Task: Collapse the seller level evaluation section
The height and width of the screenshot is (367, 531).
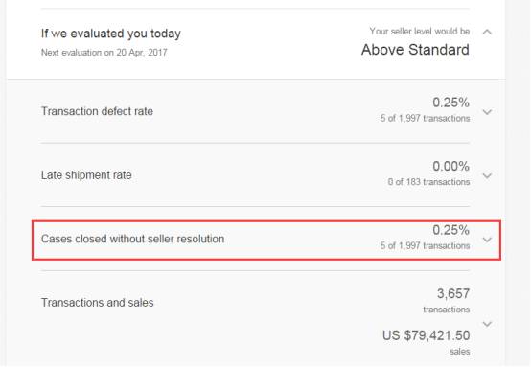Action: (x=487, y=32)
